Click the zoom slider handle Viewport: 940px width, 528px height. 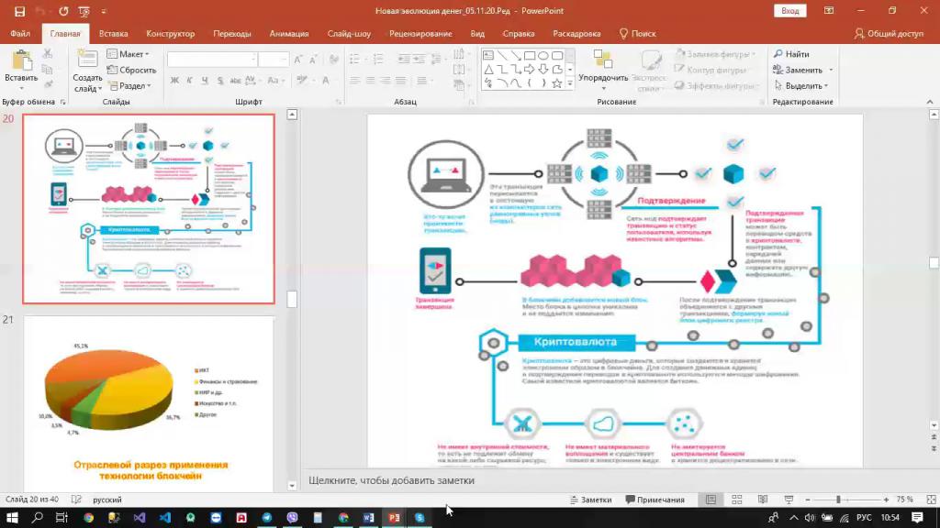pos(838,500)
